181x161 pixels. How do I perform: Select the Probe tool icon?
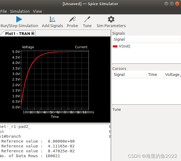click(x=72, y=19)
